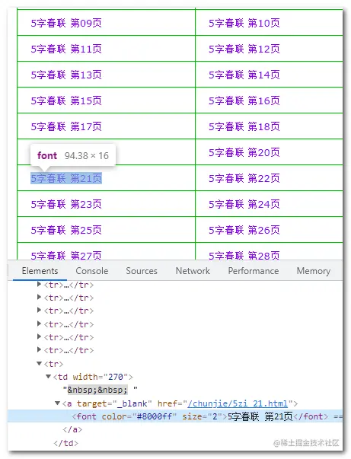Switch to the Sources tab
This screenshot has height=459, width=351.
coord(142,271)
